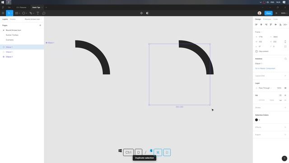Viewport: 289px width, 163px height.
Task: Open the user avatar in toolbar
Action: tap(260, 13)
